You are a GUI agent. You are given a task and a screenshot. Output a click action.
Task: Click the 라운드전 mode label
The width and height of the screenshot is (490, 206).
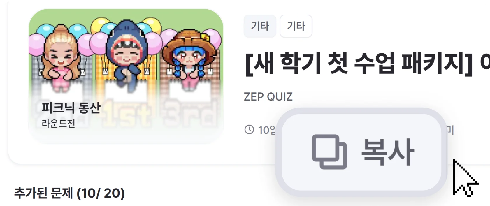(x=58, y=124)
